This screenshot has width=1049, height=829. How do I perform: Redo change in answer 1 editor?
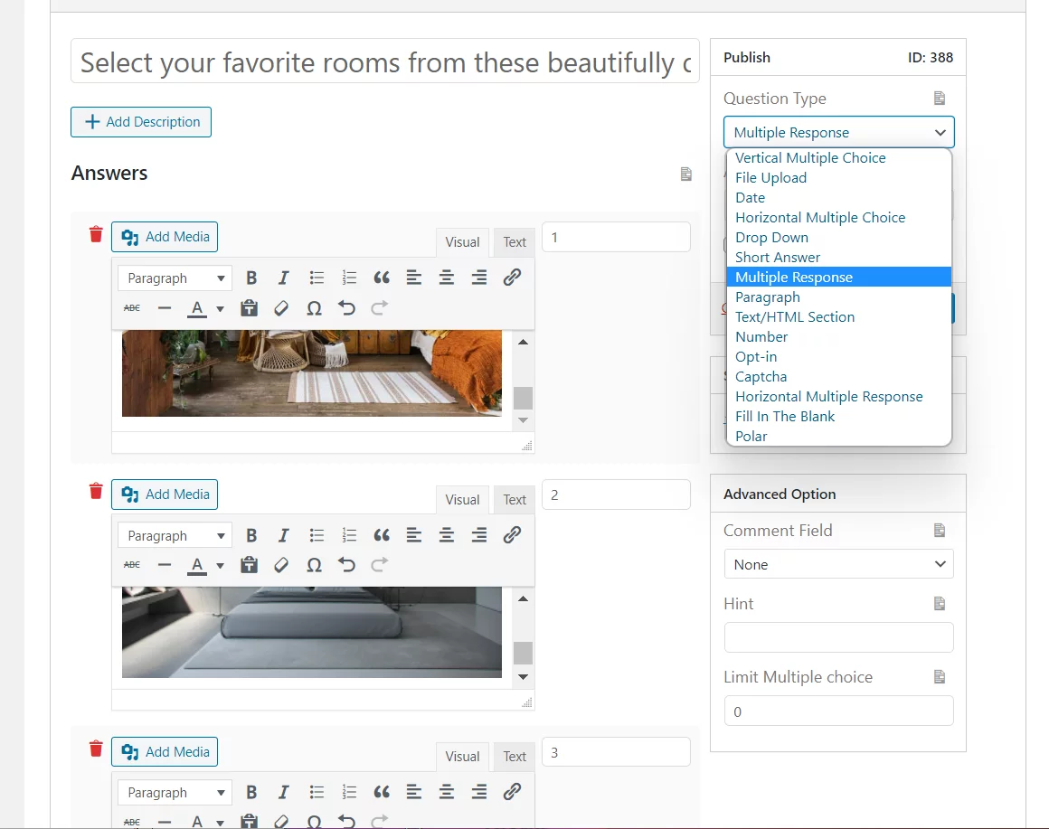click(379, 308)
